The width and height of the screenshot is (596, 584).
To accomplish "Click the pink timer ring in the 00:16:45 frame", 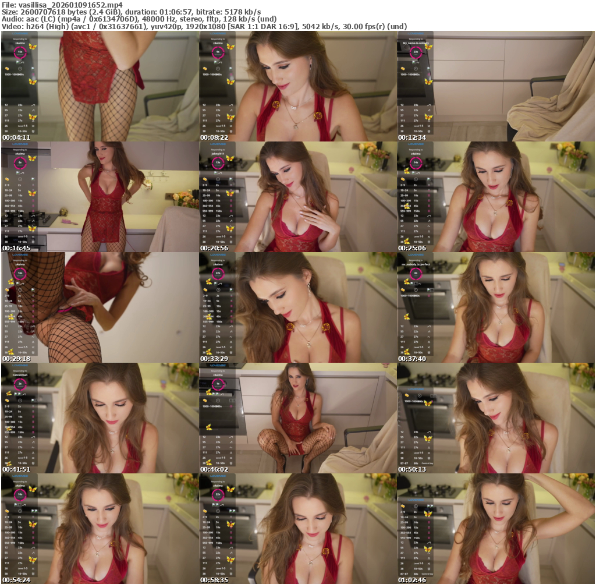I will pyautogui.click(x=20, y=162).
